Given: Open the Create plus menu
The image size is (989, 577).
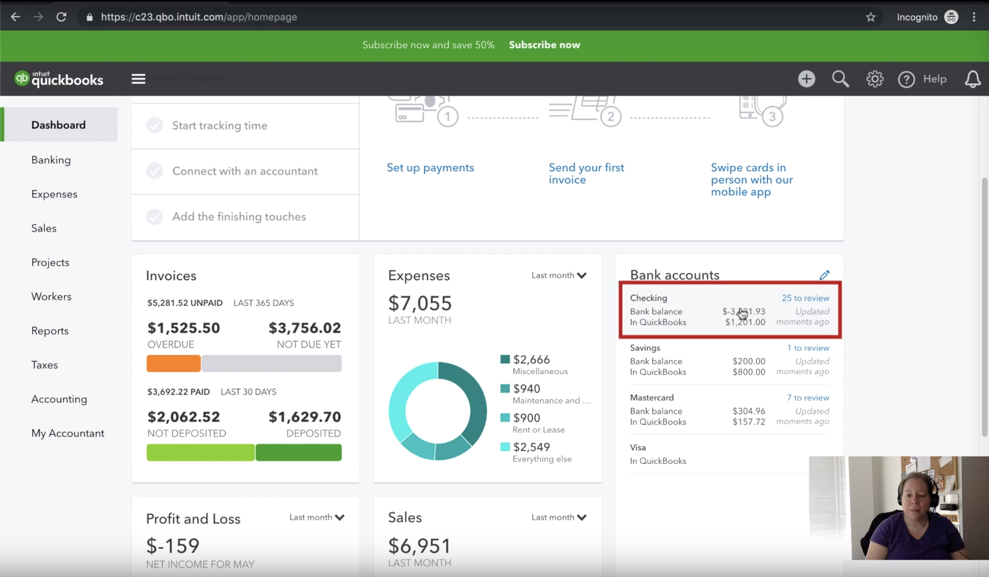Looking at the screenshot, I should point(807,79).
